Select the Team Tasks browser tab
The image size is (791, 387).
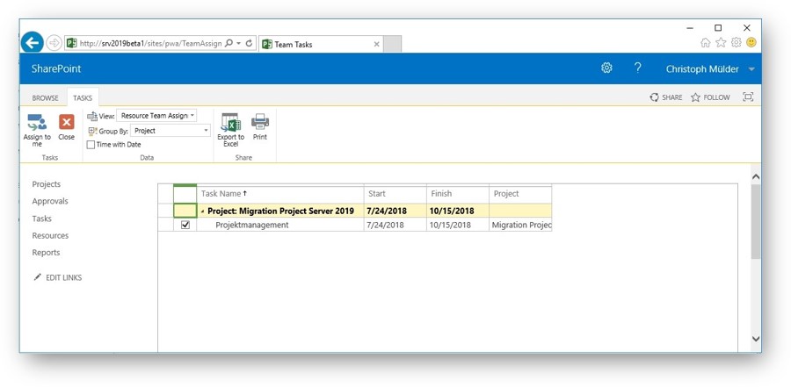click(320, 45)
